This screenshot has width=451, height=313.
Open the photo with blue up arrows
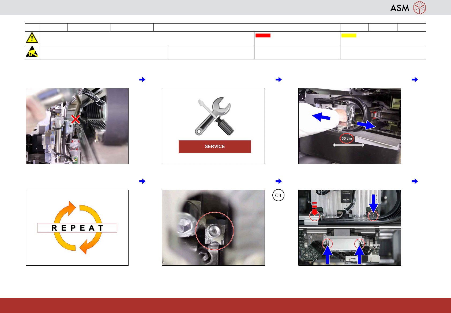[350, 228]
